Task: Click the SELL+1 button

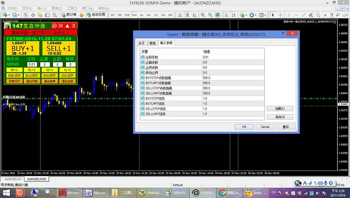Action: tap(58, 48)
